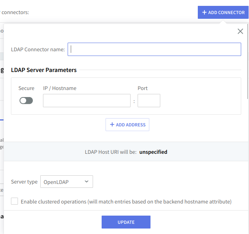Click the 'LDAP Connector name:' label
This screenshot has width=249, height=234.
38,49
